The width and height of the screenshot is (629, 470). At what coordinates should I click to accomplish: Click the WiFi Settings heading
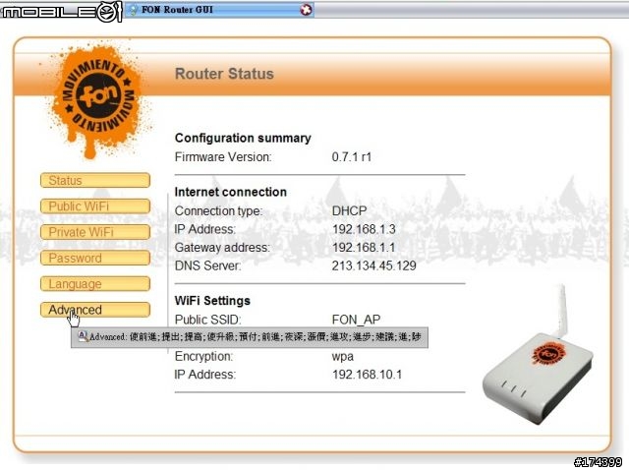(212, 301)
